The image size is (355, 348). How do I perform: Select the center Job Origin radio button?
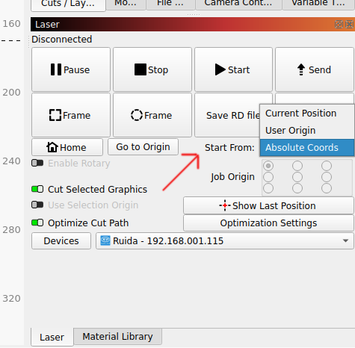pyautogui.click(x=297, y=177)
